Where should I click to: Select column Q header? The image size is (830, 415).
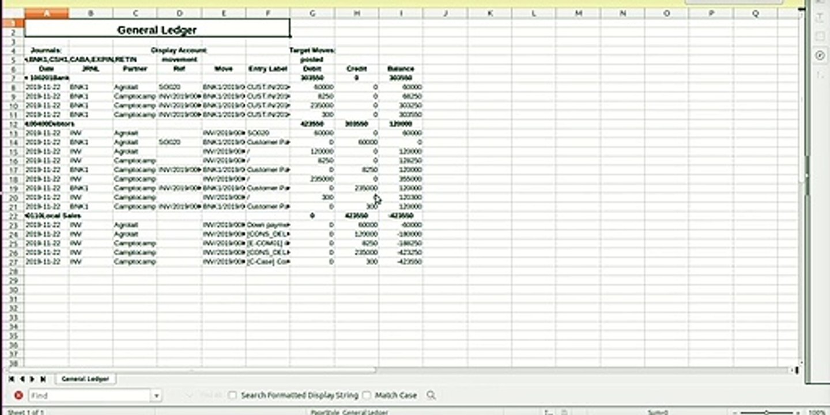click(x=755, y=13)
